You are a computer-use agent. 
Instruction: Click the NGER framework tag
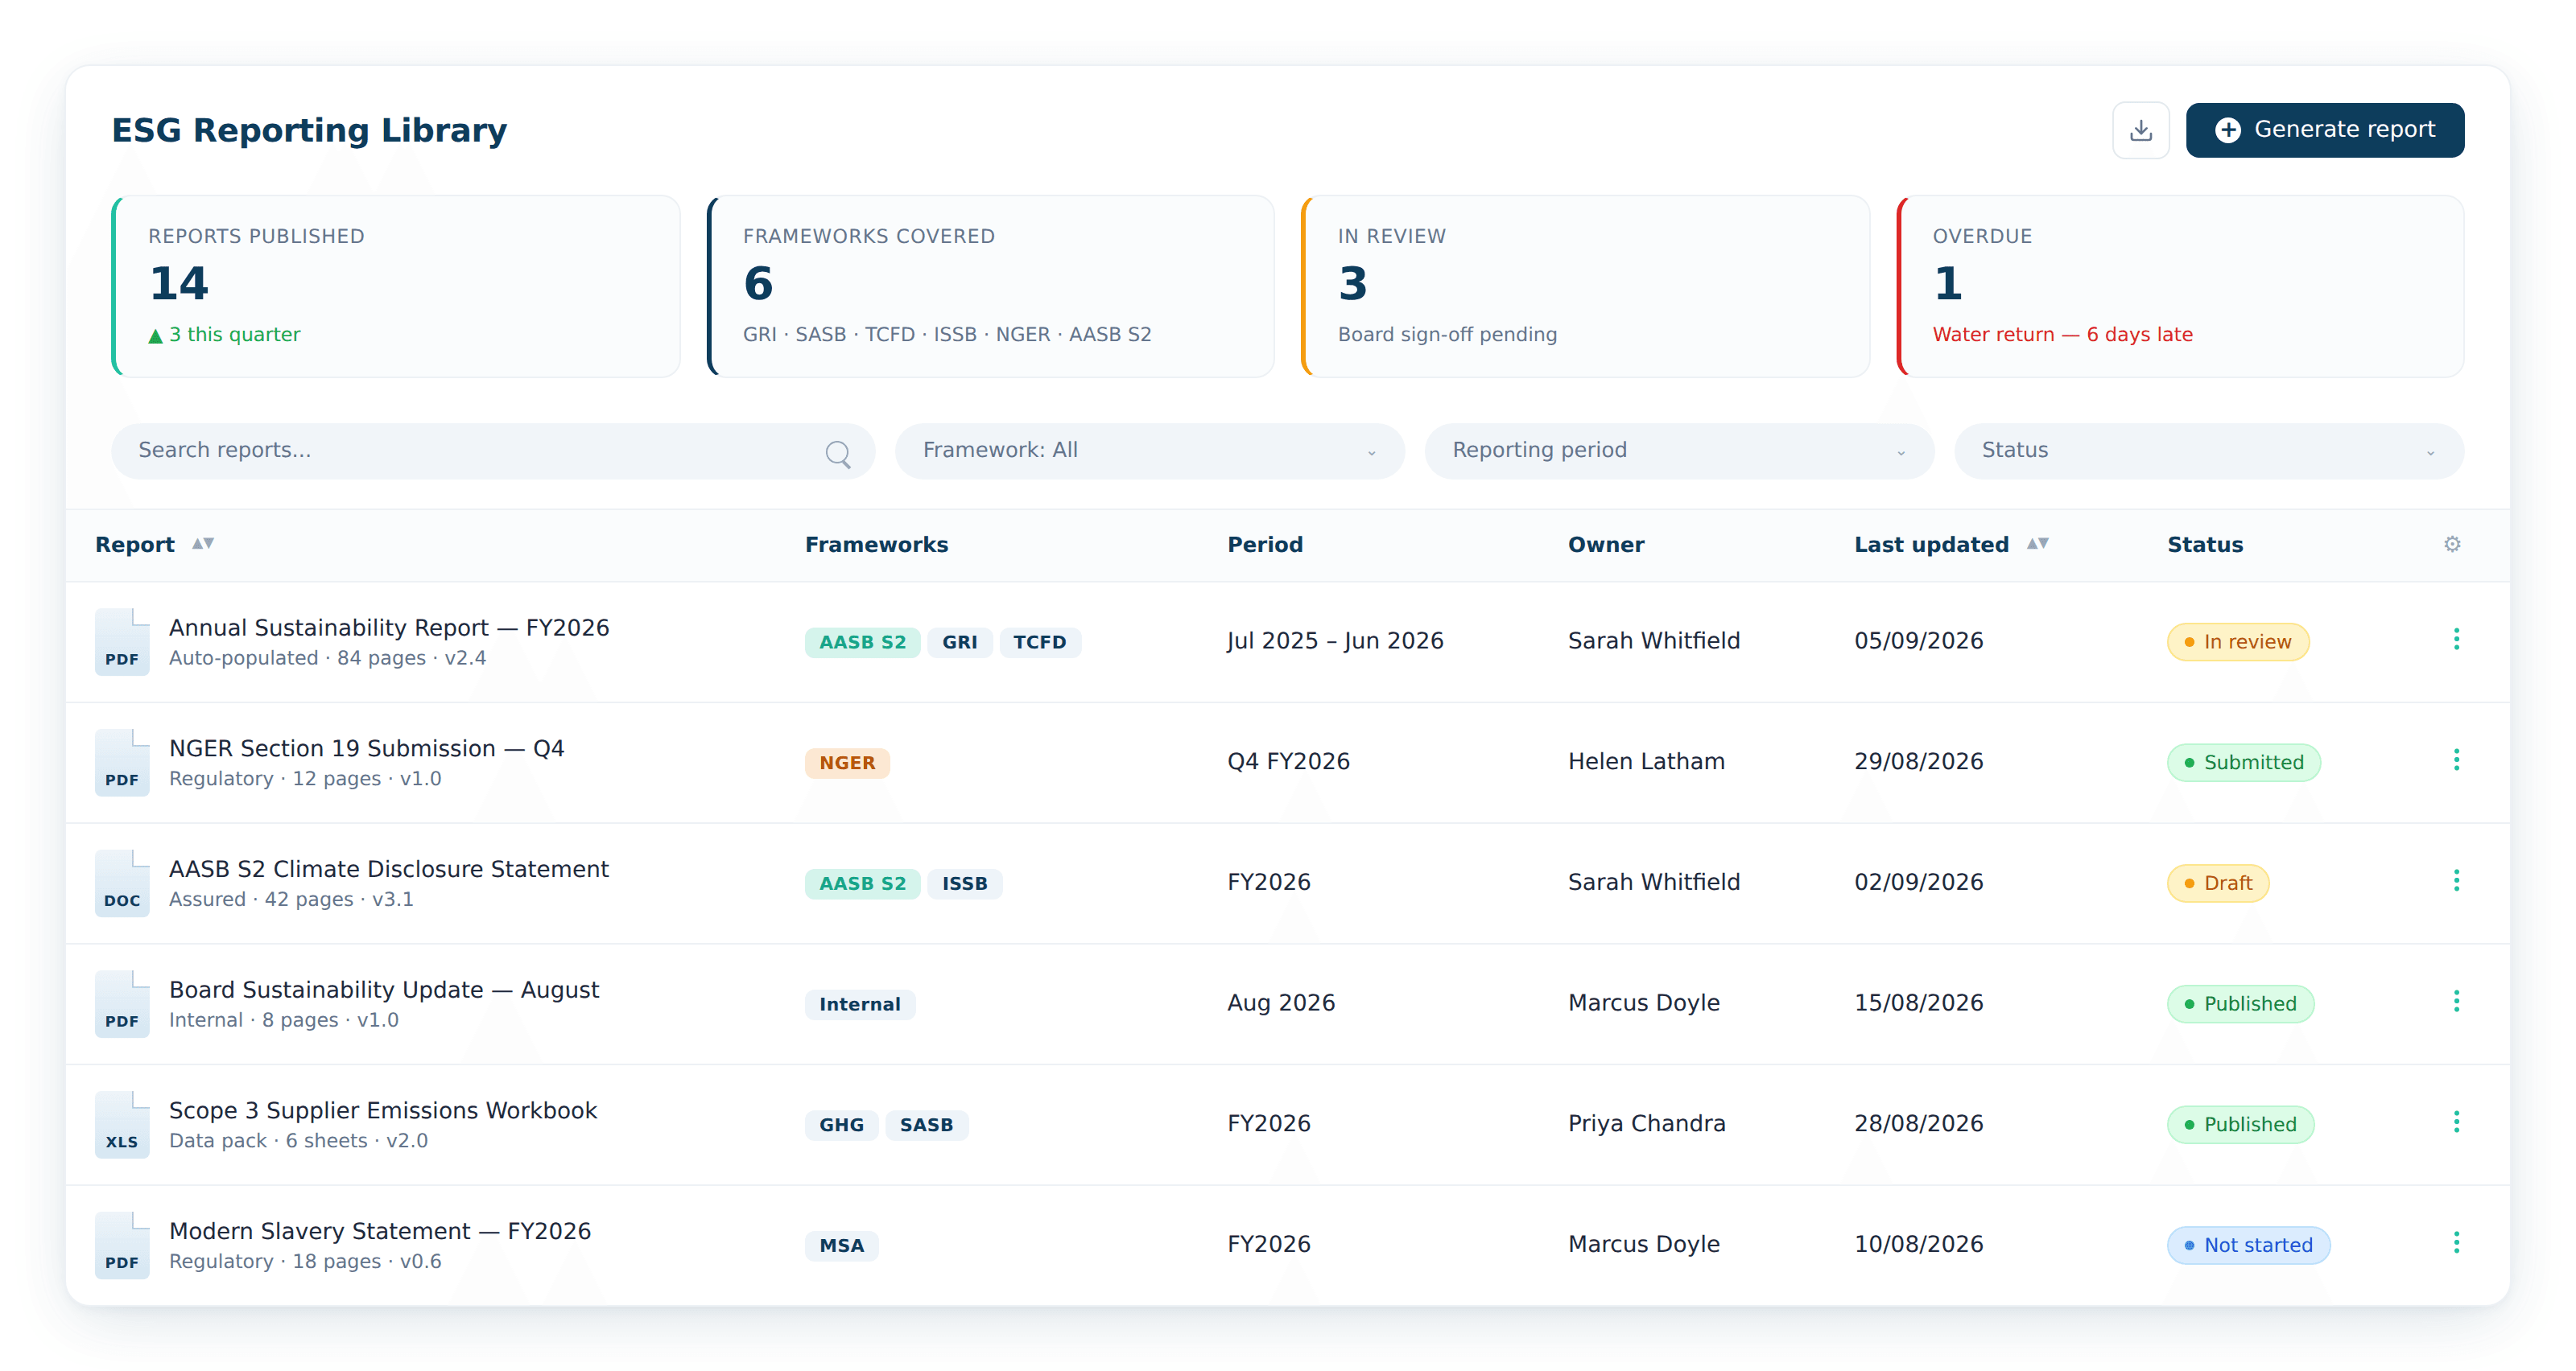tap(847, 764)
